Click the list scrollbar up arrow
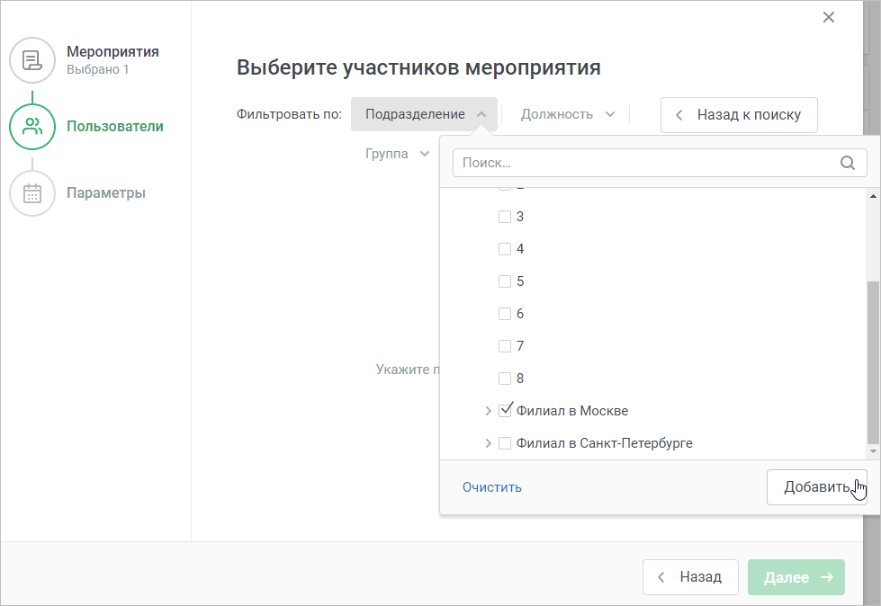 point(873,196)
